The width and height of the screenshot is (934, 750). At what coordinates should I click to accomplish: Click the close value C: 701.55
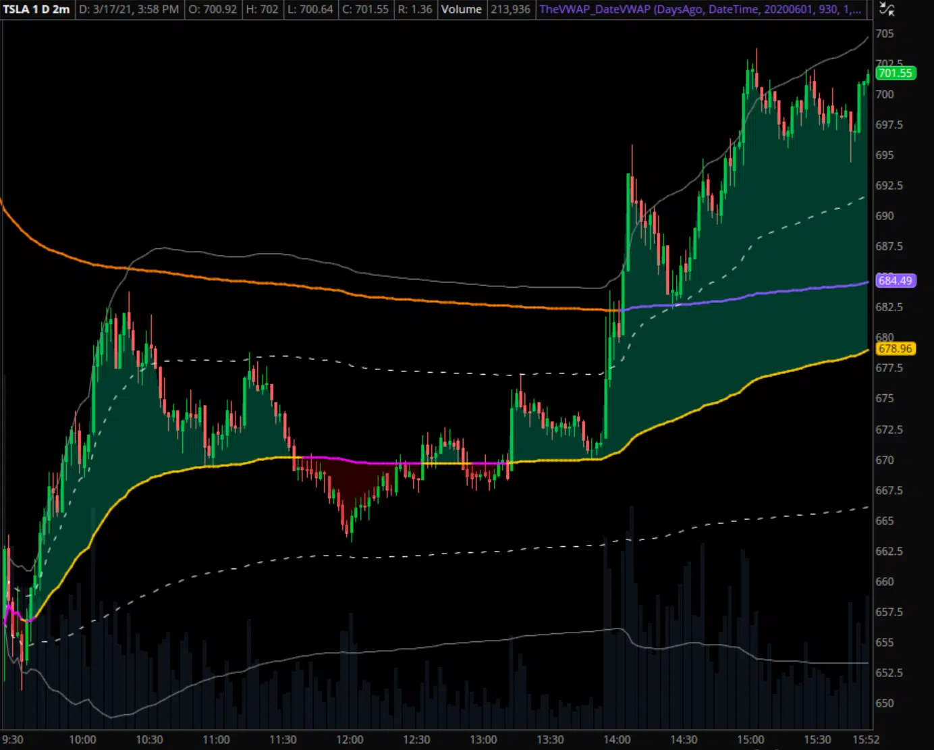(x=365, y=9)
